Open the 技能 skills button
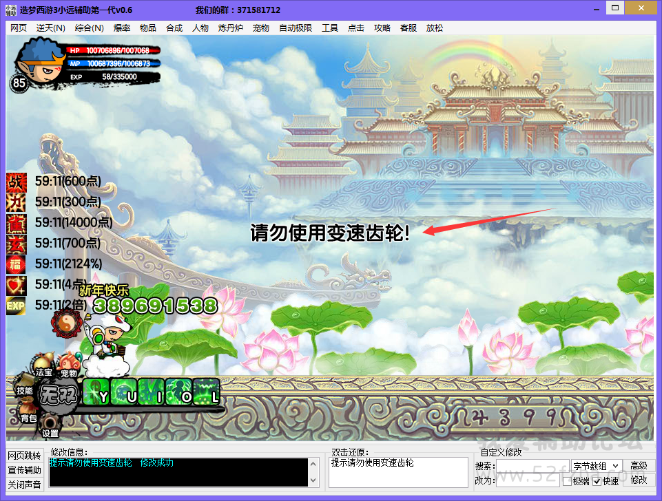 tap(25, 386)
